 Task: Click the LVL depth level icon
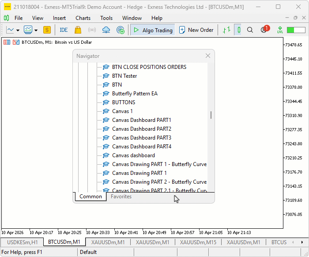click(x=280, y=30)
